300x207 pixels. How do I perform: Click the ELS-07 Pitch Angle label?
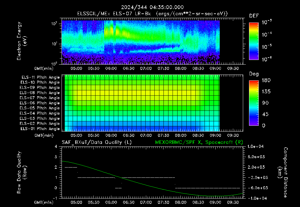[x=40, y=98]
